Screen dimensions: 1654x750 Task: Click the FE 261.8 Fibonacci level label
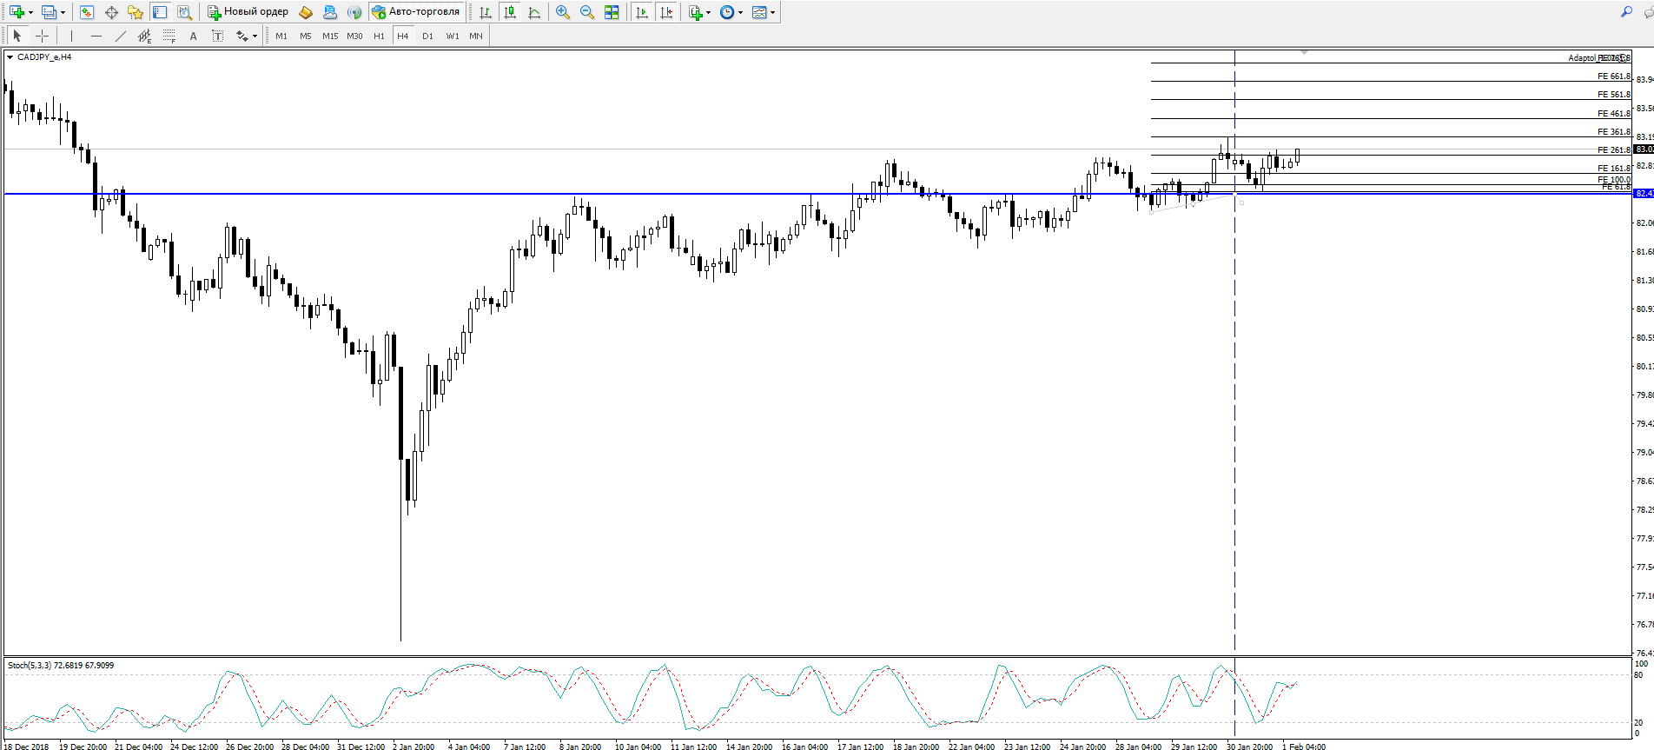pos(1614,150)
